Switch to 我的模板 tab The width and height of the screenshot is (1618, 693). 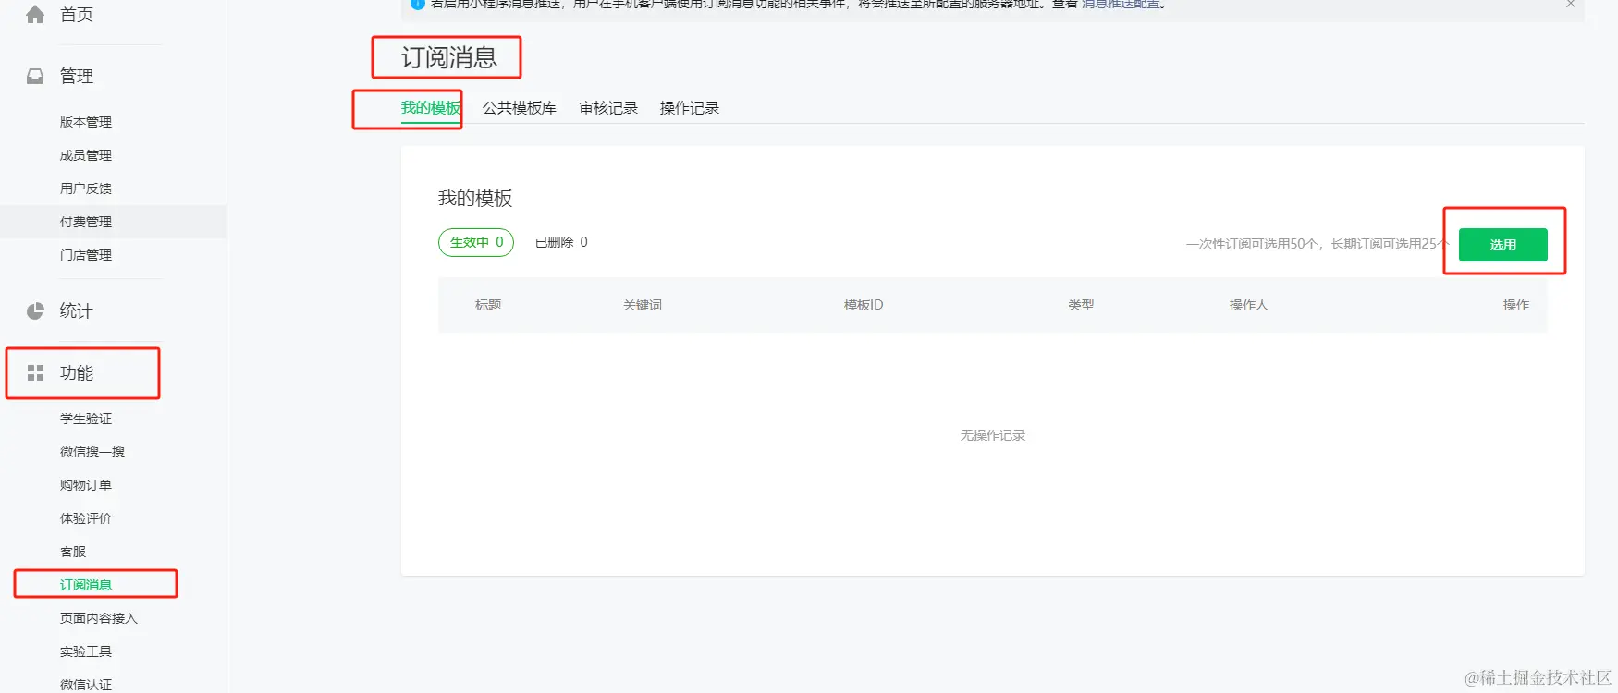(431, 108)
